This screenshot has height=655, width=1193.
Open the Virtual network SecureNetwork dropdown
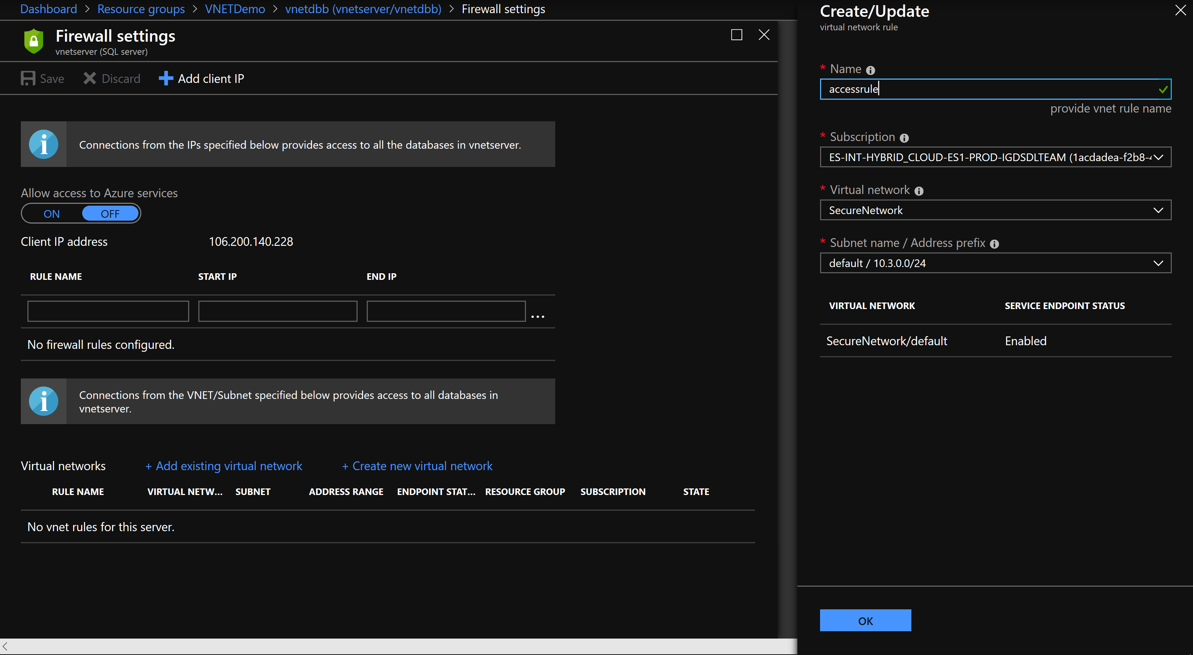(x=995, y=210)
